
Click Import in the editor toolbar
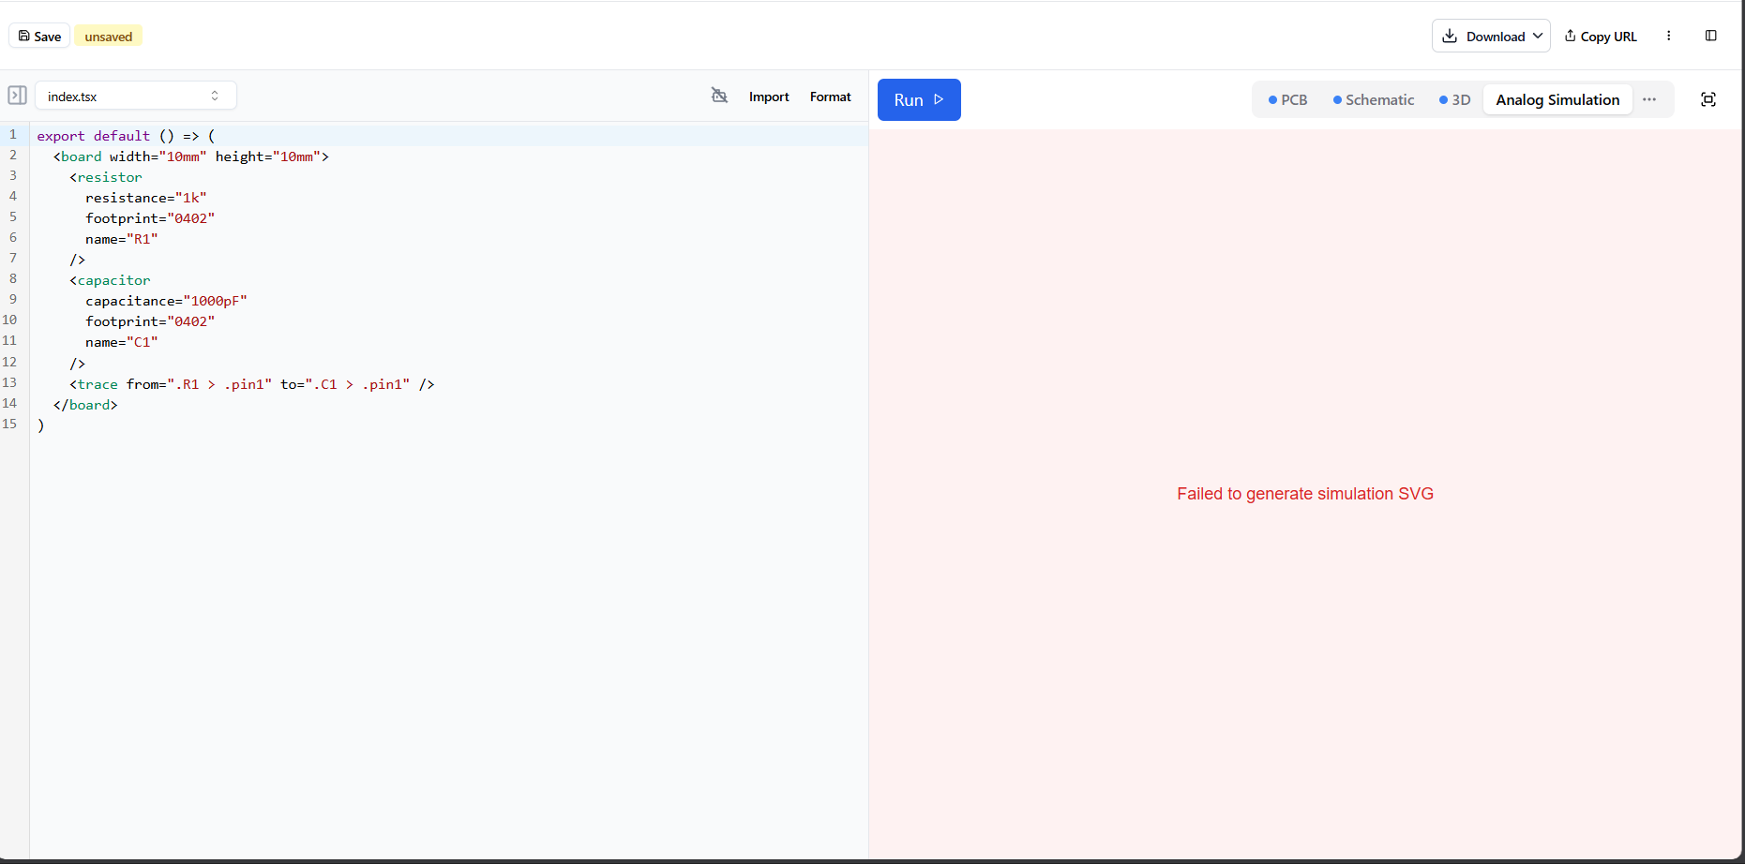[x=769, y=97]
